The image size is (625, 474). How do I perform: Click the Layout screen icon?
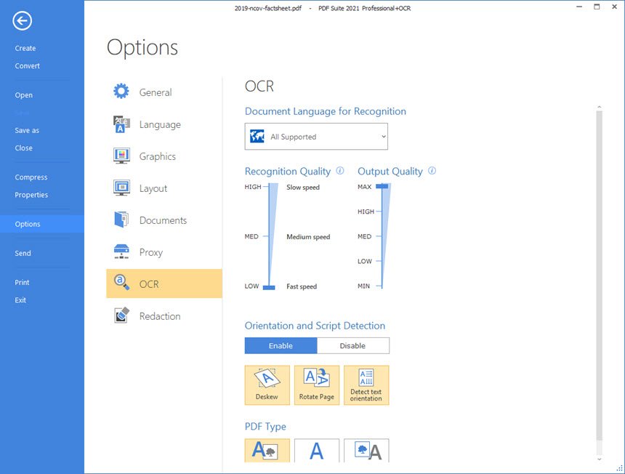click(121, 188)
